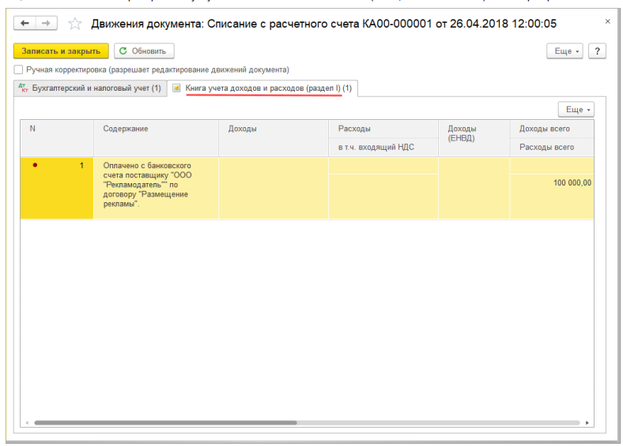The height and width of the screenshot is (446, 623).
Task: Click the horizontal scrollbar thumb
Action: (166, 422)
